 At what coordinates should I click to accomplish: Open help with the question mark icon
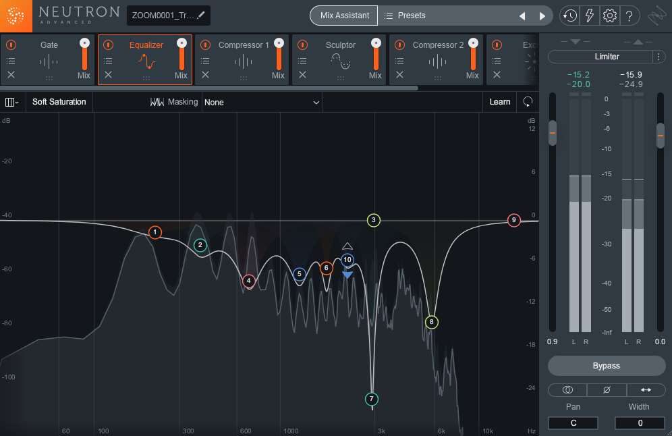tap(629, 16)
